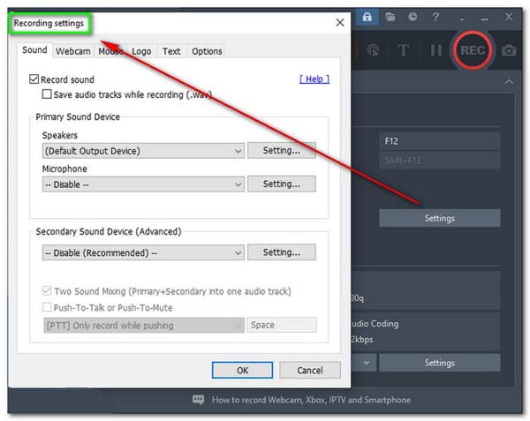Open the Speakers Default Output Device dropdown

tap(143, 151)
